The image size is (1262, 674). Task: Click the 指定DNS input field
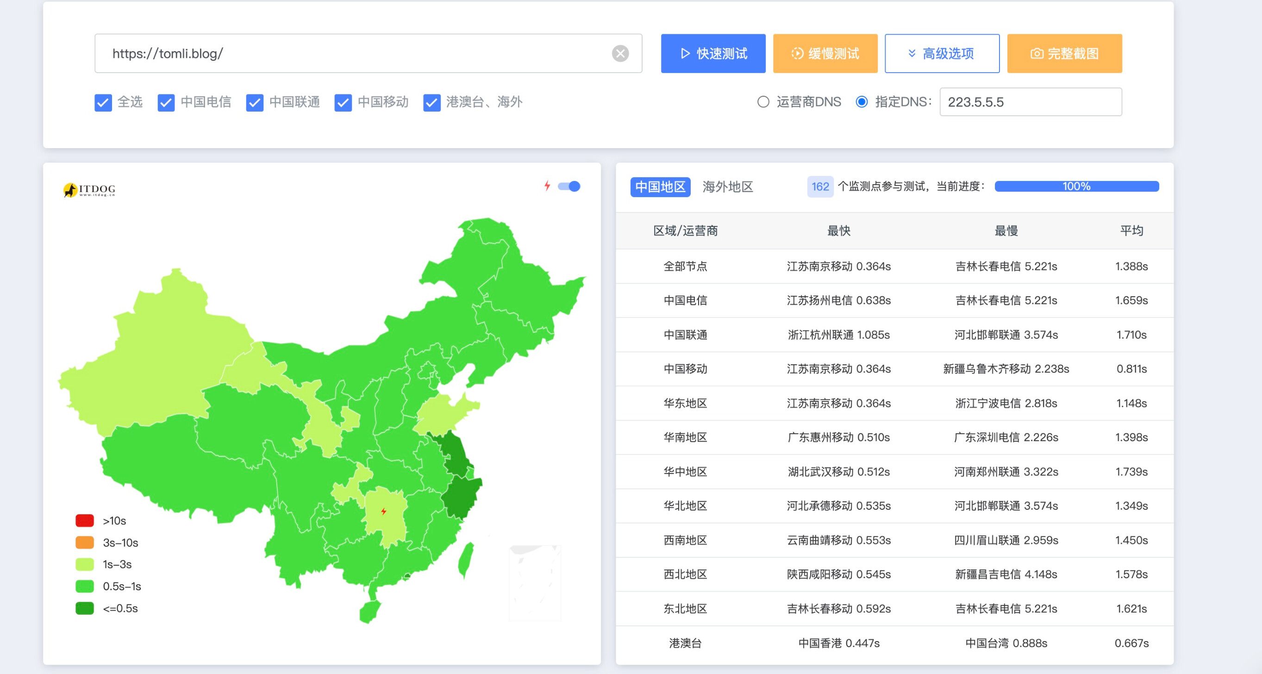[x=1030, y=102]
